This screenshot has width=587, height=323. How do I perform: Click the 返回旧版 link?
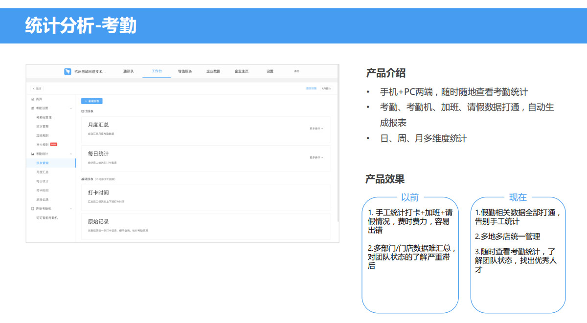pyautogui.click(x=311, y=88)
